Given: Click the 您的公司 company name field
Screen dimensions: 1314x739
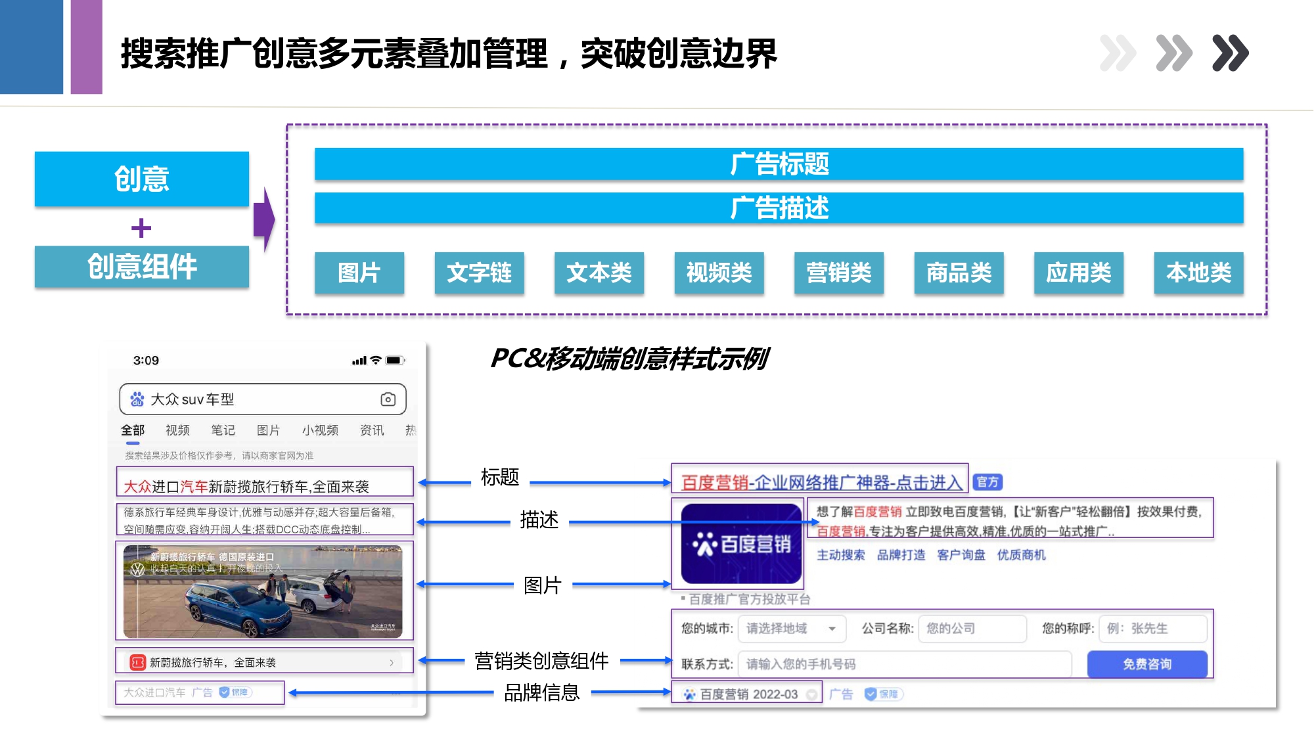Looking at the screenshot, I should pyautogui.click(x=972, y=629).
